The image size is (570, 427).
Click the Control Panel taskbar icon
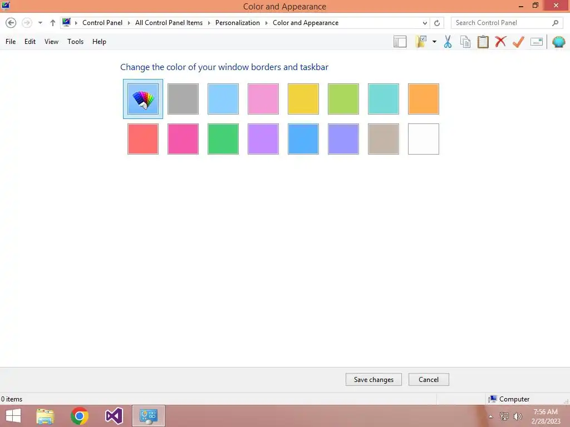coord(148,416)
